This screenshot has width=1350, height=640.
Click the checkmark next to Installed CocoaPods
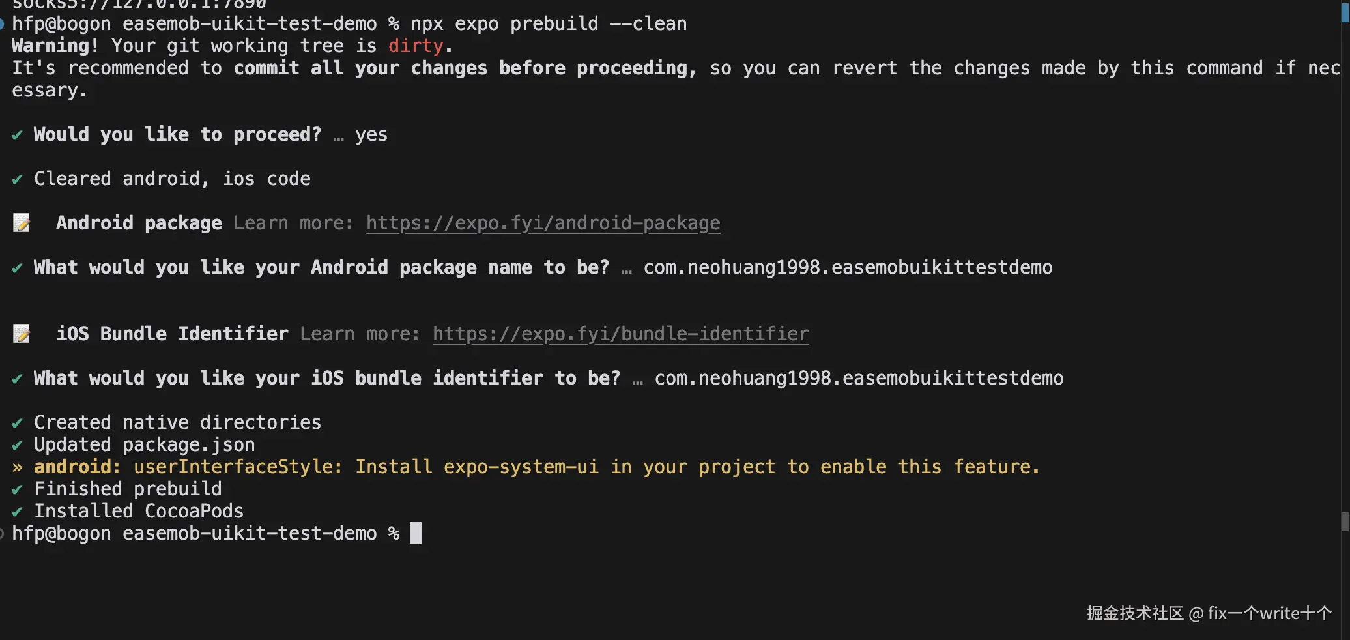(18, 512)
